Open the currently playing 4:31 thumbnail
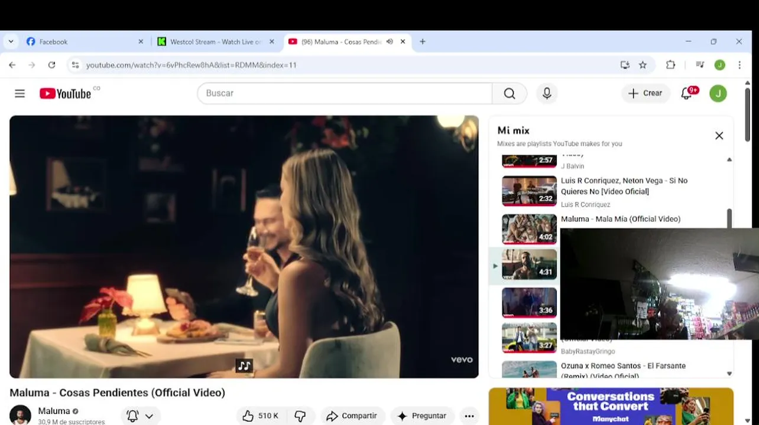Screen dimensions: 759x425 (529, 264)
